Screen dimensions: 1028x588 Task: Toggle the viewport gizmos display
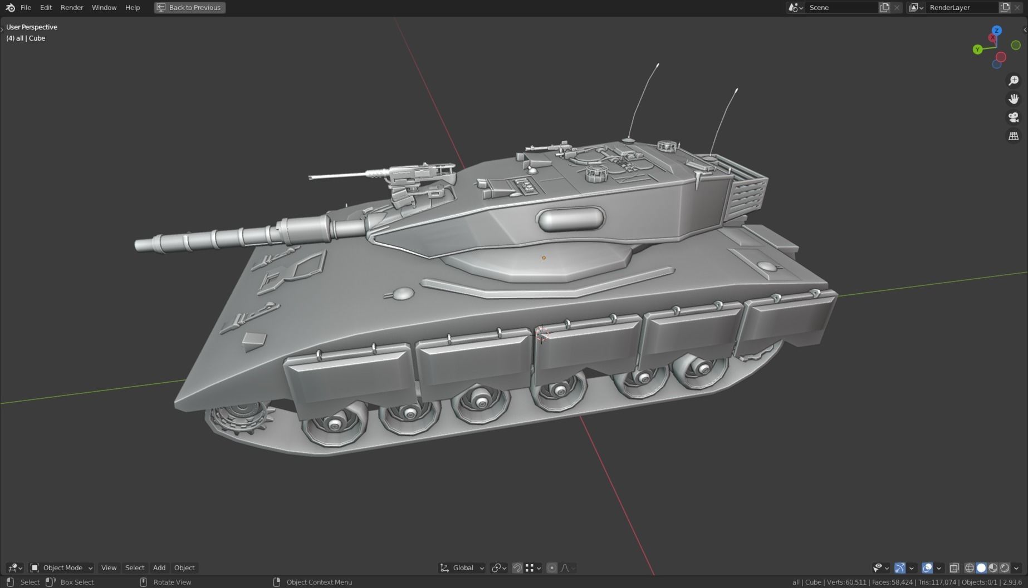(899, 567)
